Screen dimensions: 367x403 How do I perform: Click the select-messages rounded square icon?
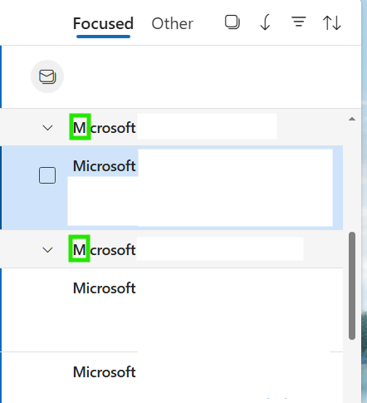[232, 22]
